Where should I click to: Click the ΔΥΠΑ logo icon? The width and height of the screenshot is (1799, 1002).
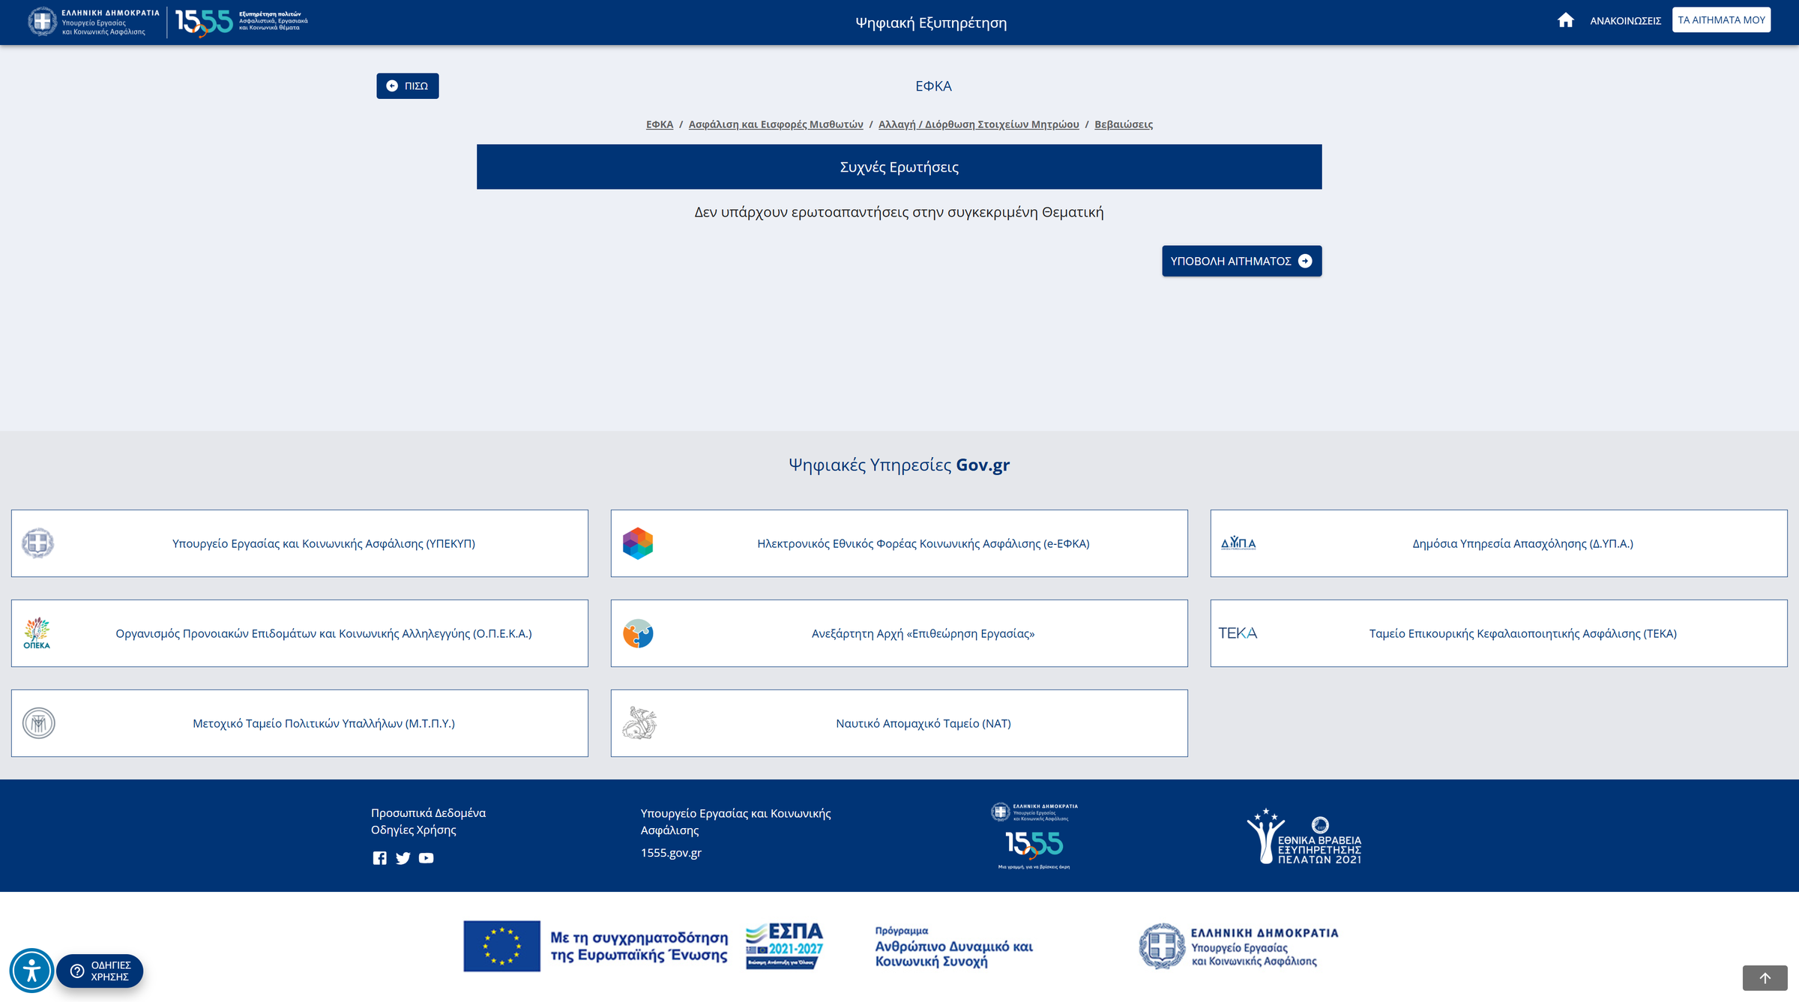pyautogui.click(x=1238, y=543)
